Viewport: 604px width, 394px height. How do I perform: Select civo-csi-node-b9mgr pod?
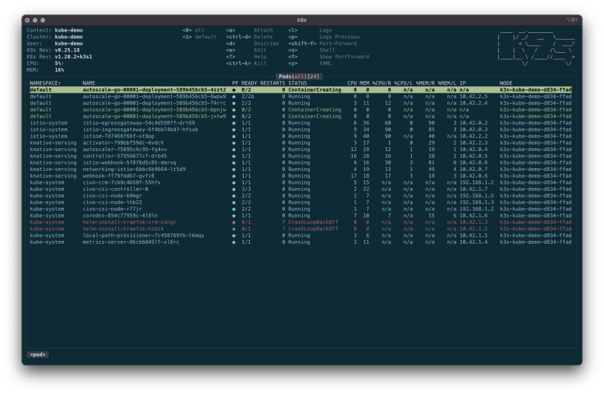pyautogui.click(x=301, y=196)
